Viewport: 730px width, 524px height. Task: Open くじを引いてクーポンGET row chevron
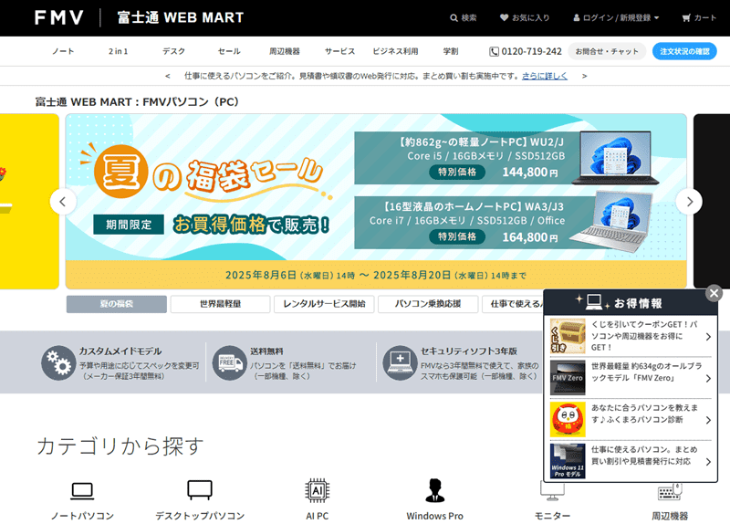click(708, 336)
